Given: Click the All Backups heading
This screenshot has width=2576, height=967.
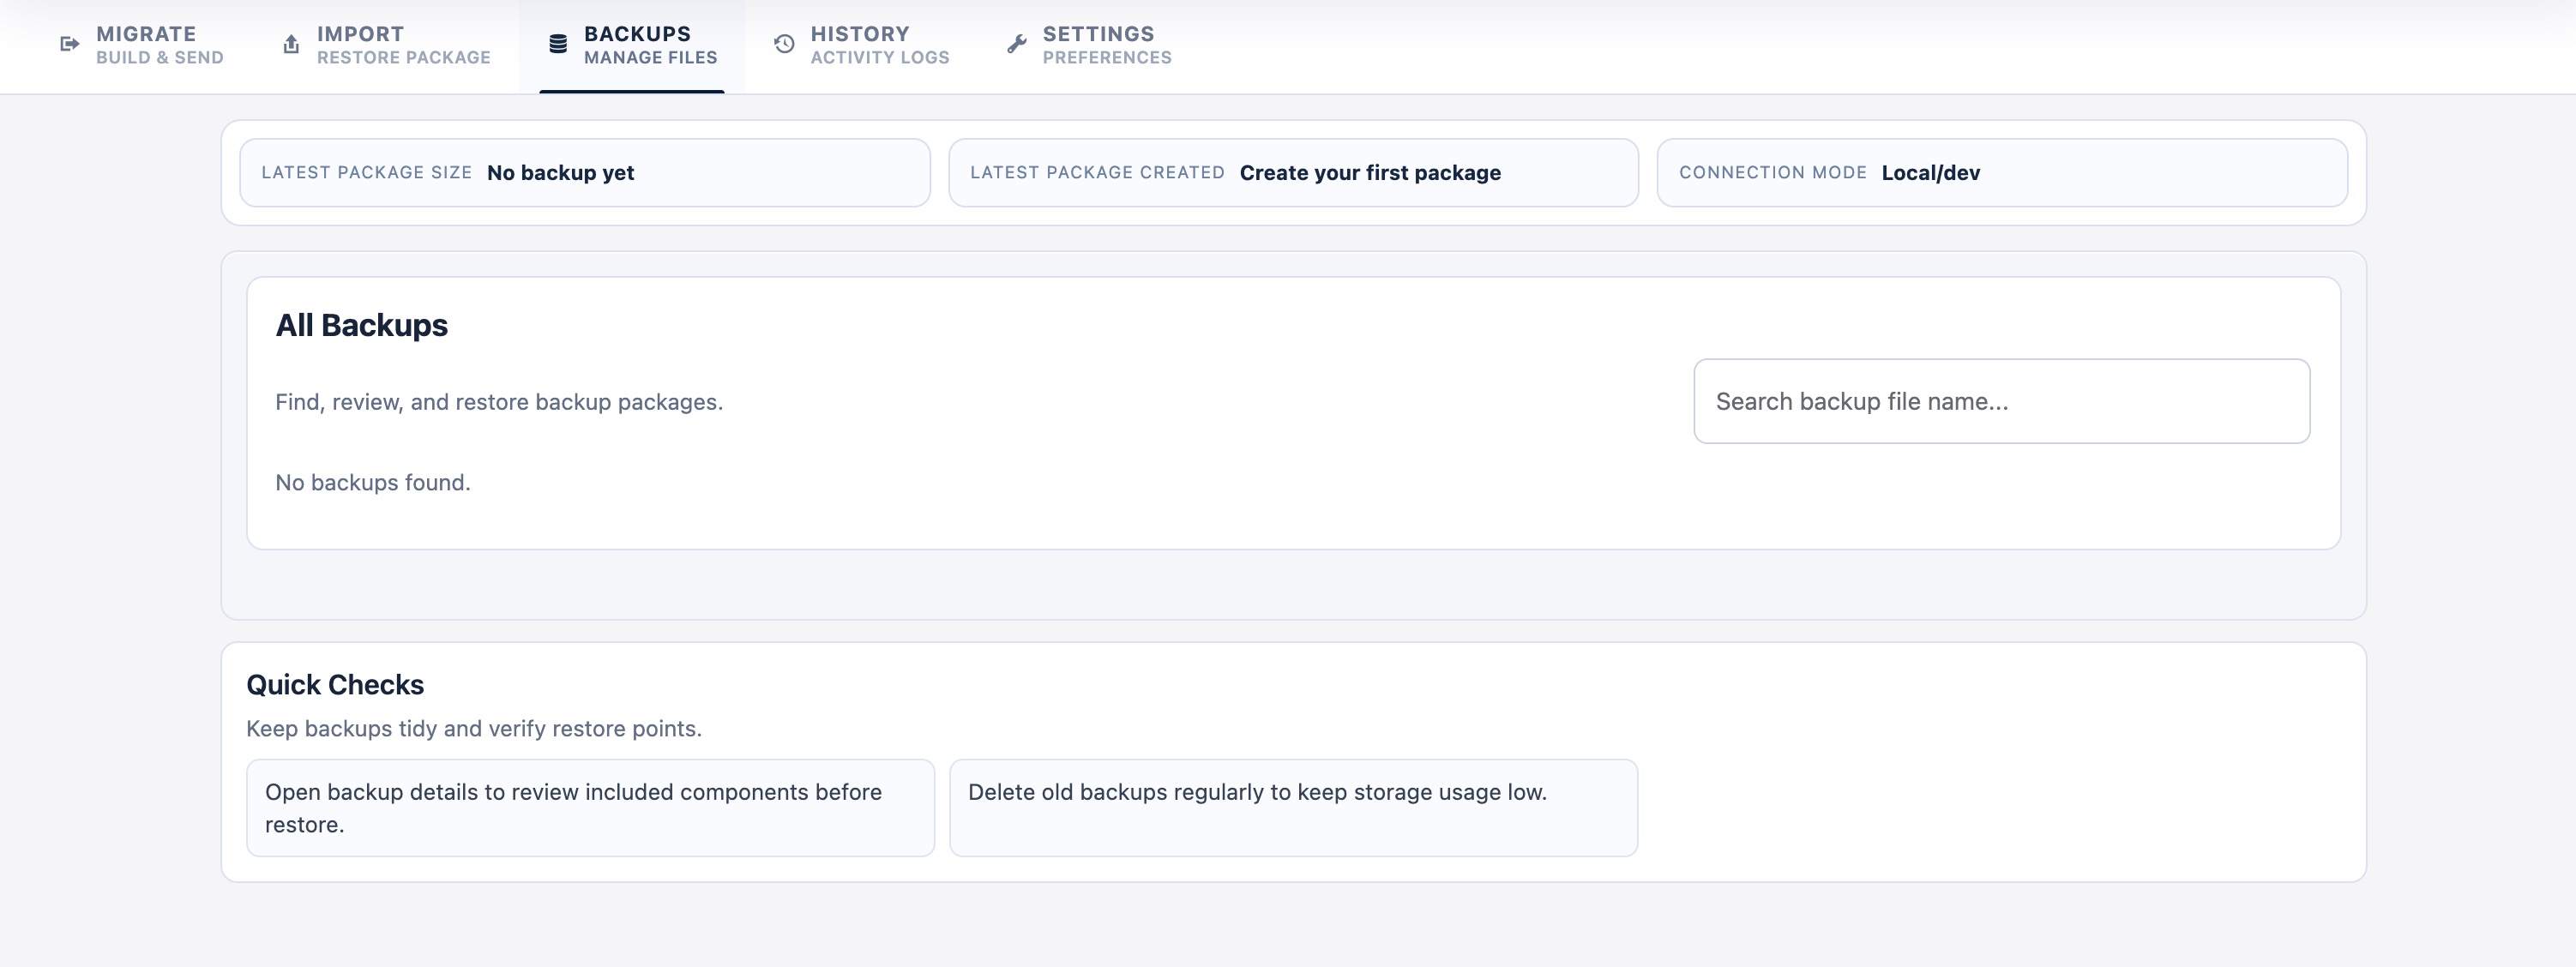Looking at the screenshot, I should [x=361, y=324].
